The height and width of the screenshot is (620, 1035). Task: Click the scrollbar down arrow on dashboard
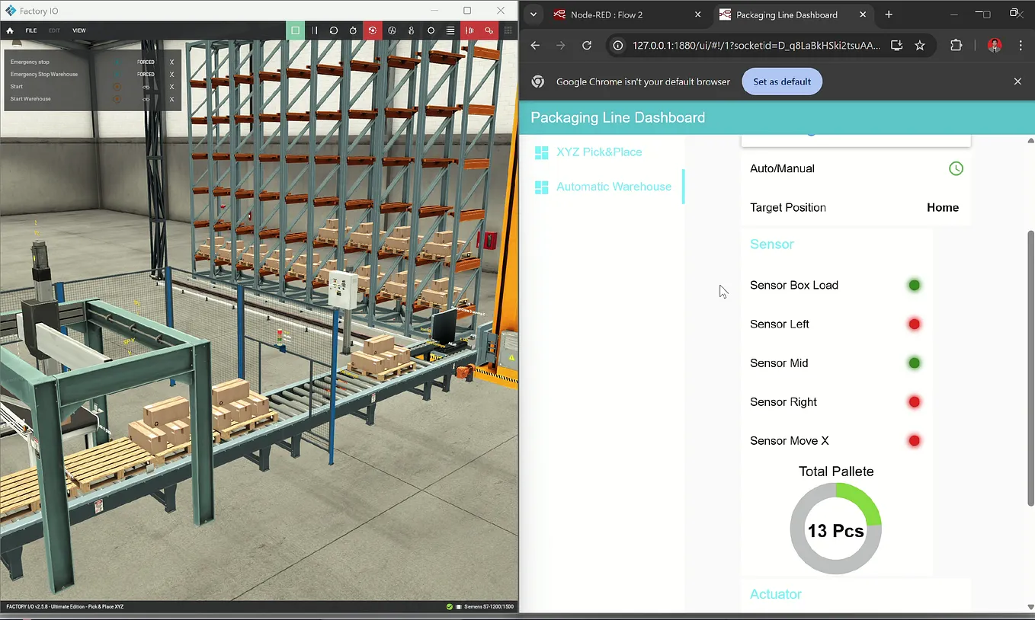tap(1031, 607)
